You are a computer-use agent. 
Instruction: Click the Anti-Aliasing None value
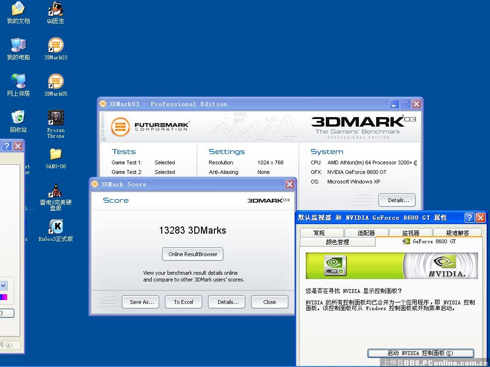point(264,172)
